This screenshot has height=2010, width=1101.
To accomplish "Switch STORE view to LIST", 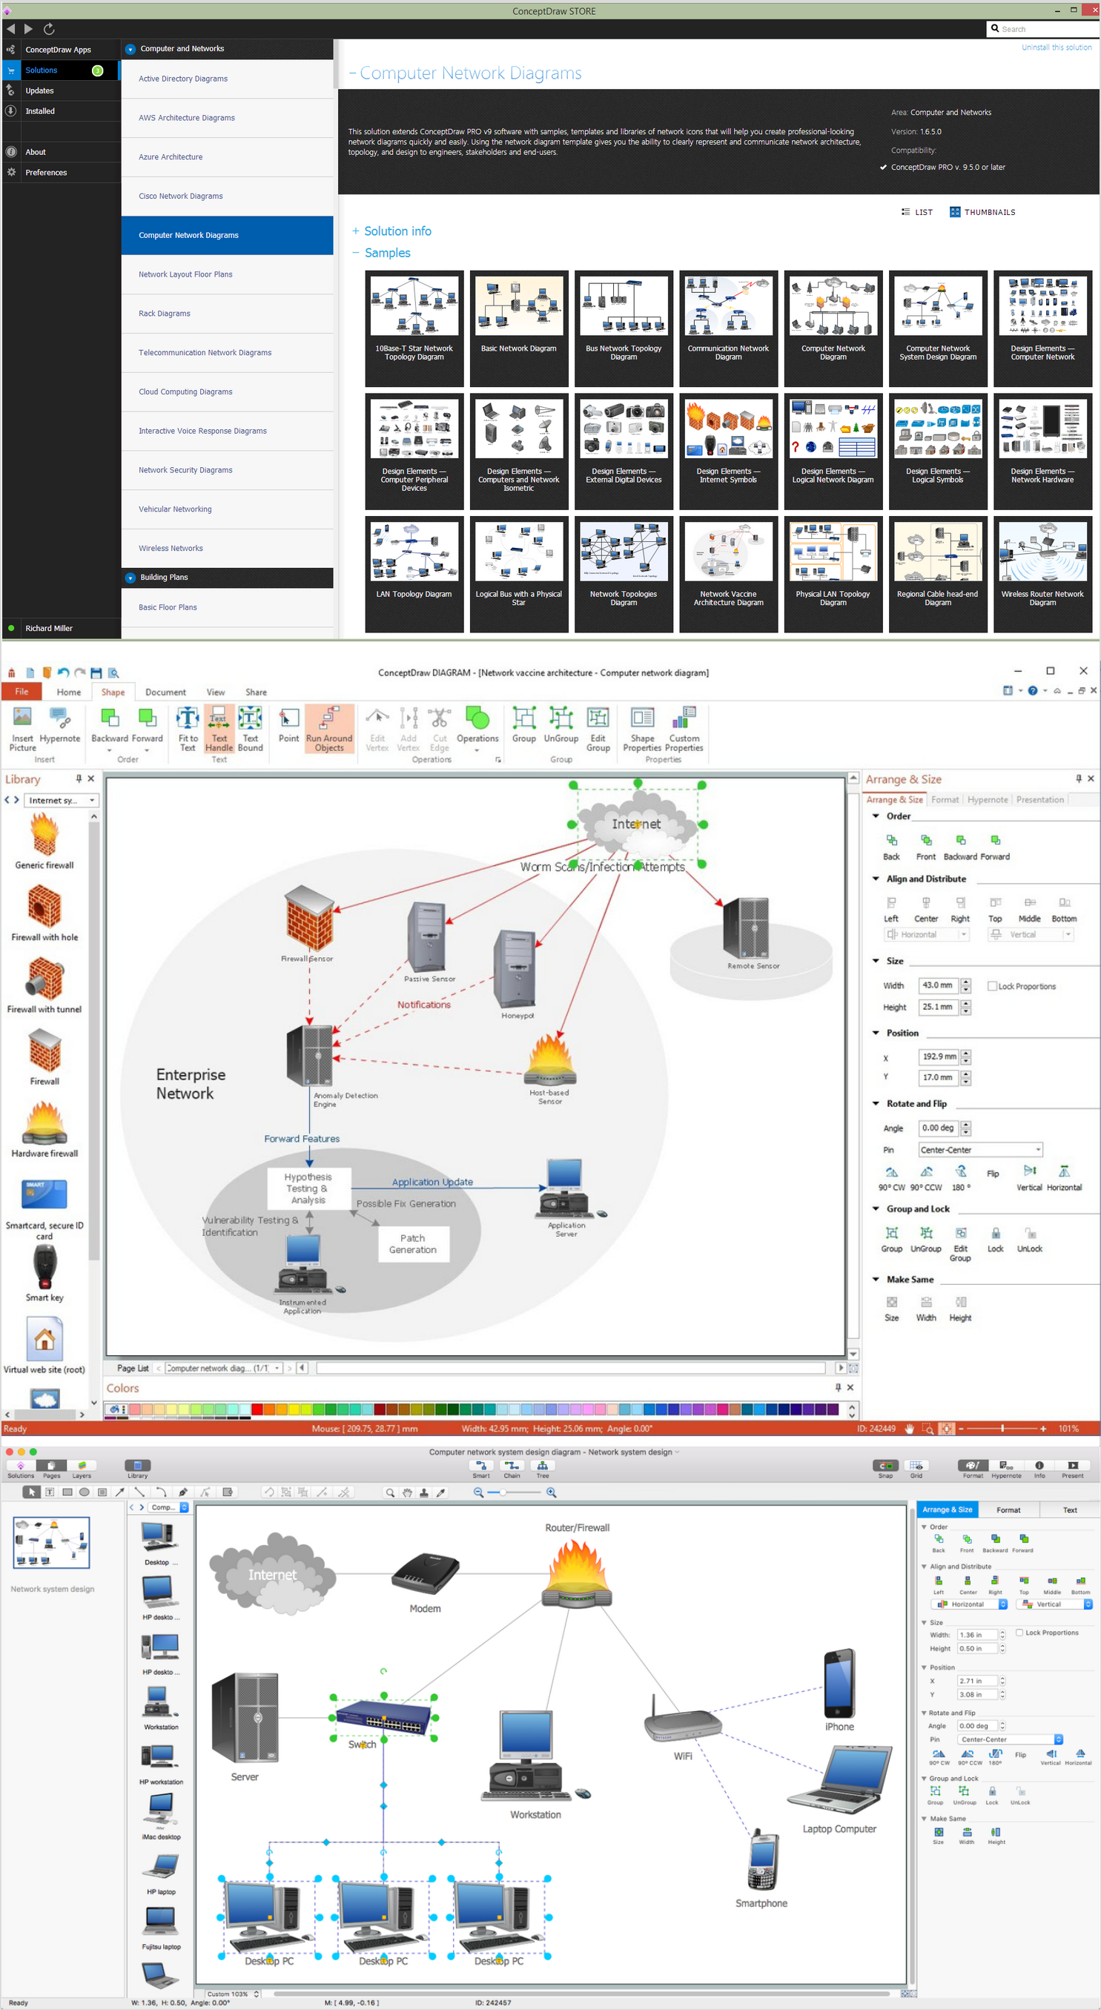I will point(917,212).
